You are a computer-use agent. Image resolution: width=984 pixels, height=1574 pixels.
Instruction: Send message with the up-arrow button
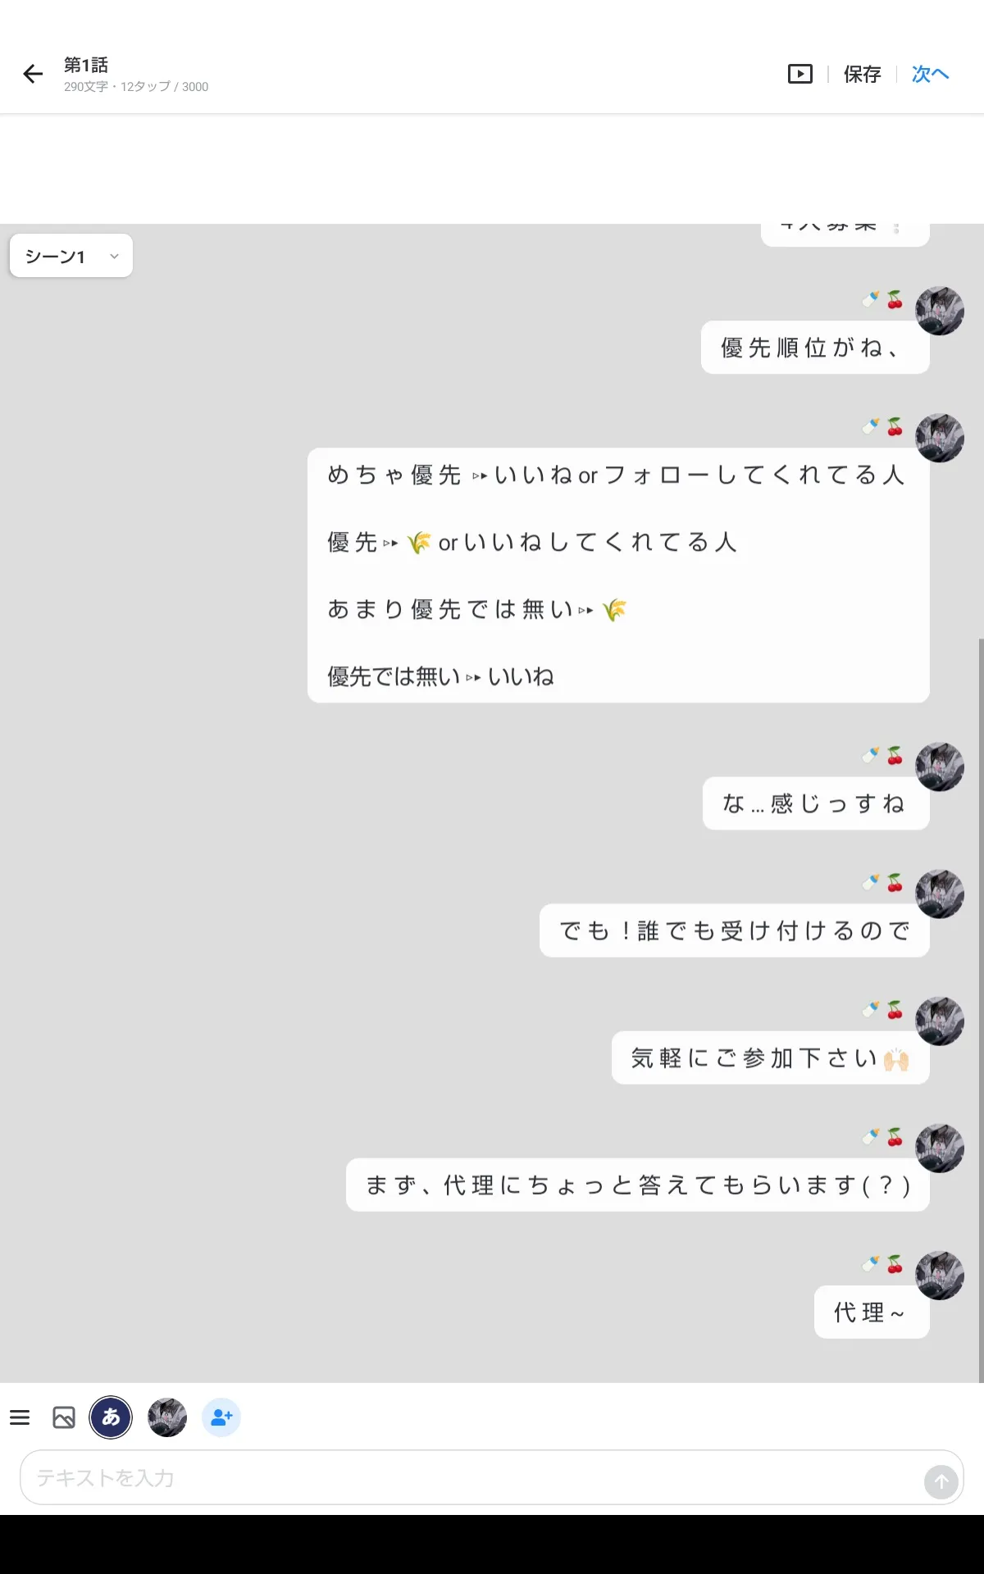(x=941, y=1482)
